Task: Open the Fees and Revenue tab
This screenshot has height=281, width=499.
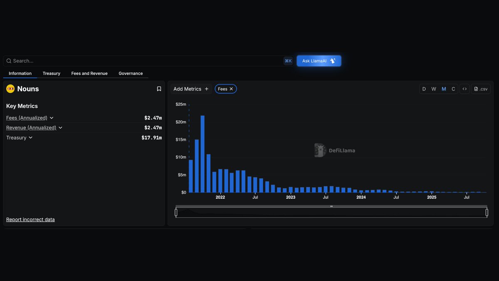Action: [x=89, y=73]
